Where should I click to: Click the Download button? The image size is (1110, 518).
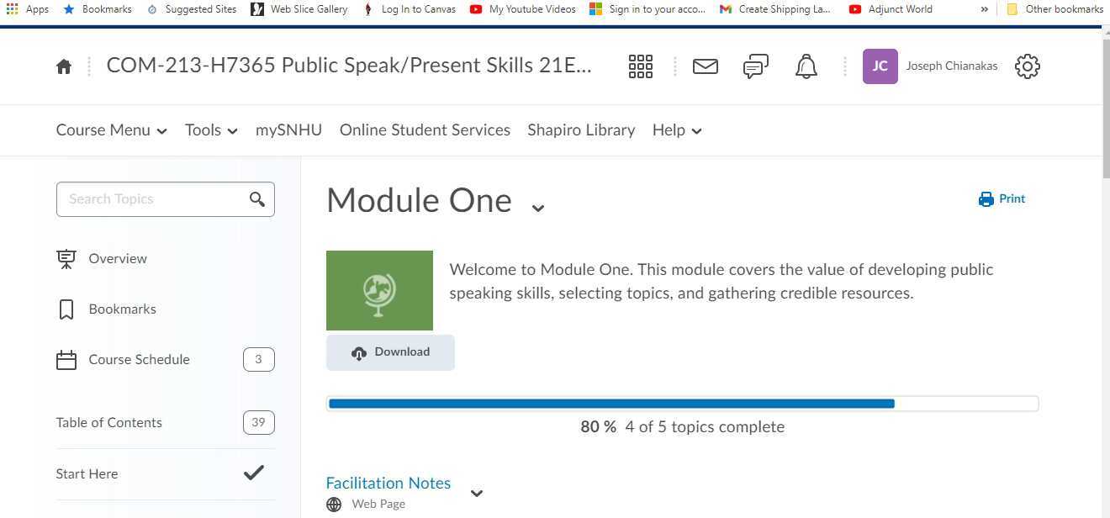coord(390,351)
